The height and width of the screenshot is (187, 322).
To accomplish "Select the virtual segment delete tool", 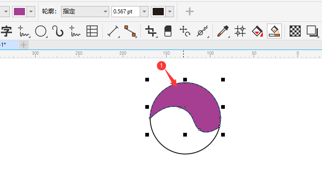I will point(202,31).
